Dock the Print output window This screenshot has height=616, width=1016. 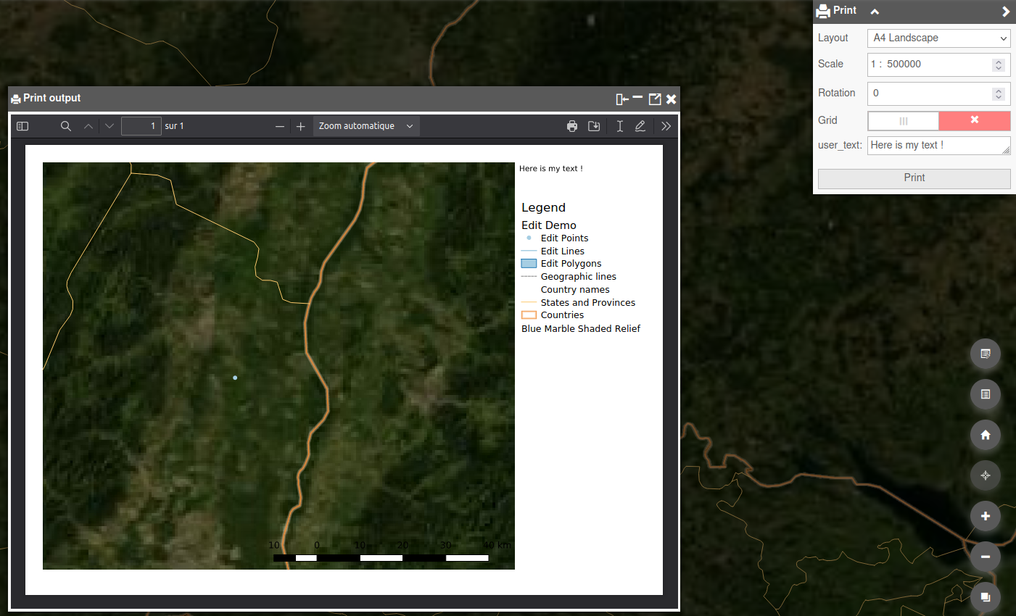tap(621, 99)
